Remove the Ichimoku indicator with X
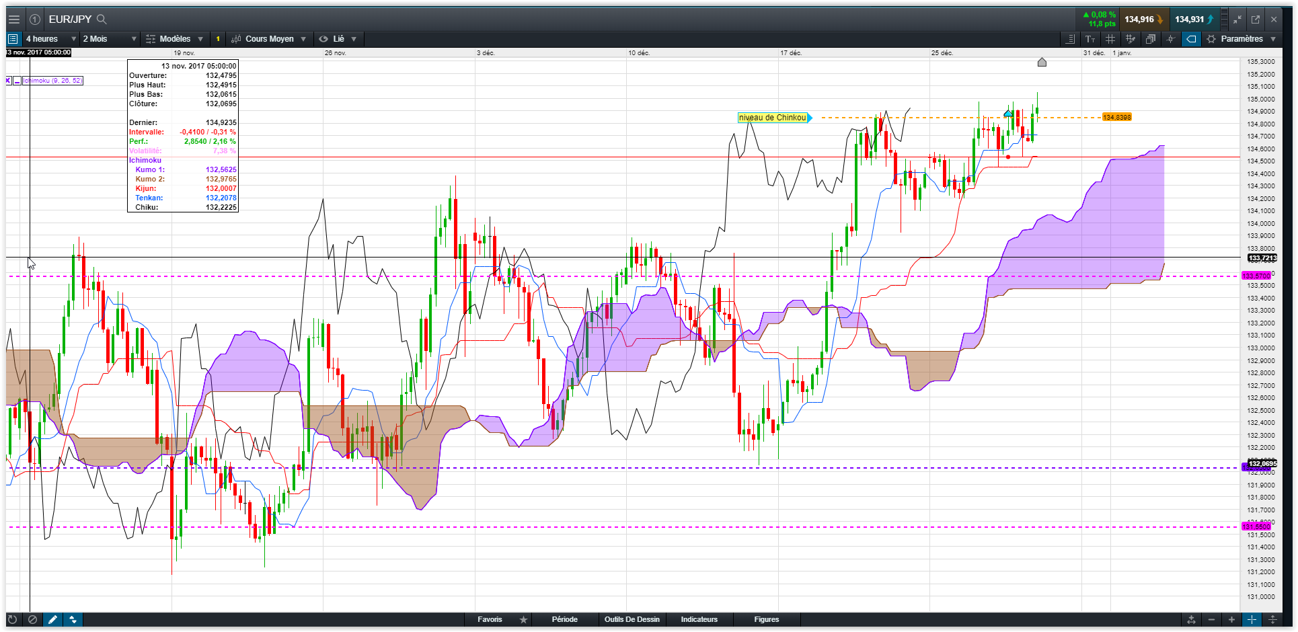 (x=8, y=81)
